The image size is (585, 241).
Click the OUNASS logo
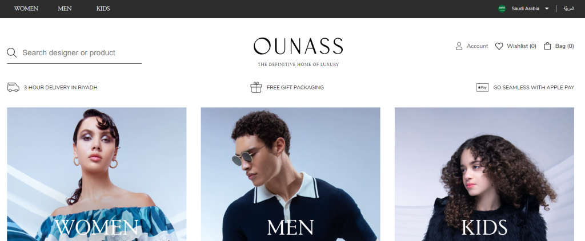click(298, 52)
